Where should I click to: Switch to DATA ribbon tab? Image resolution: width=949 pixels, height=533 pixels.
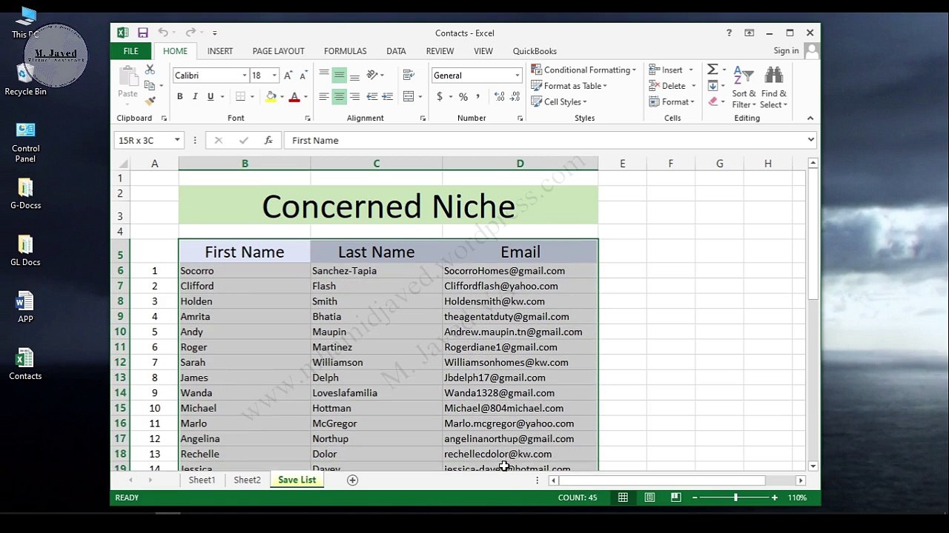[x=396, y=51]
